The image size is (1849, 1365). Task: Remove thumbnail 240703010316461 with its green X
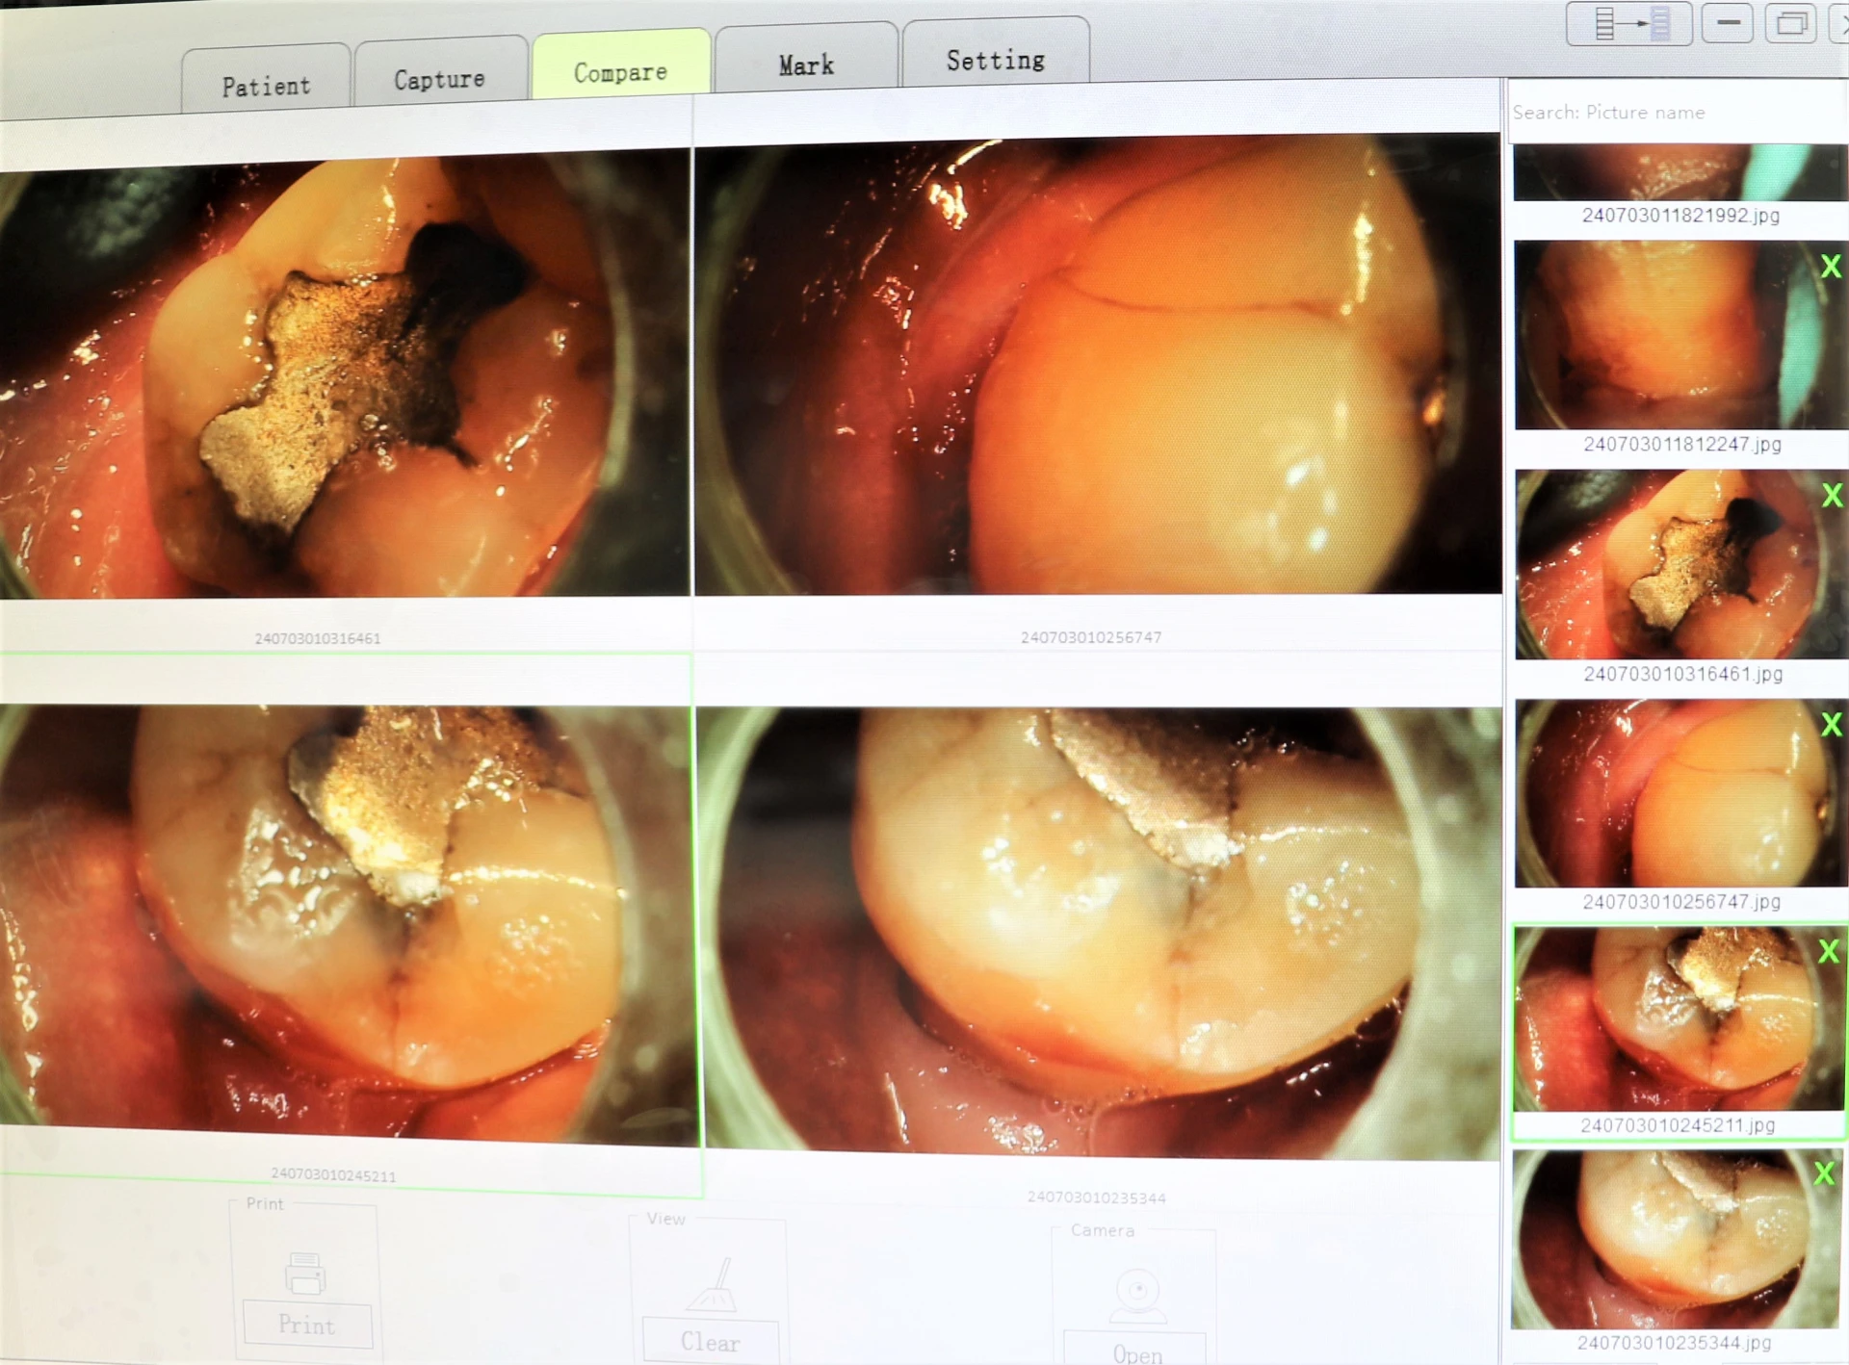click(1832, 496)
